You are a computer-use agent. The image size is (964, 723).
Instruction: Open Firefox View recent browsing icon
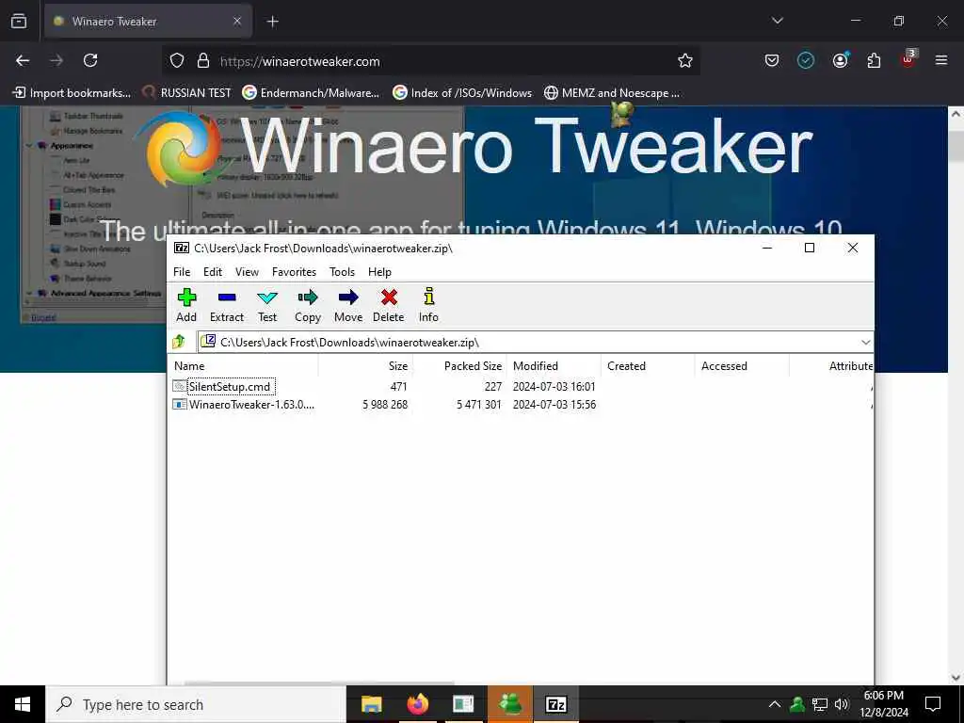coord(19,21)
